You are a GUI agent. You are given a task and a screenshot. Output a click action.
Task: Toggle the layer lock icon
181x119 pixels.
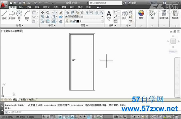pos(74,21)
